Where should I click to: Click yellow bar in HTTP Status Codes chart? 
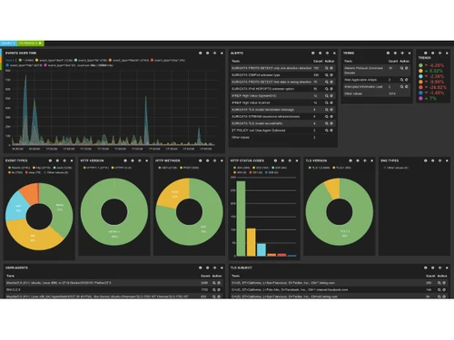point(252,242)
